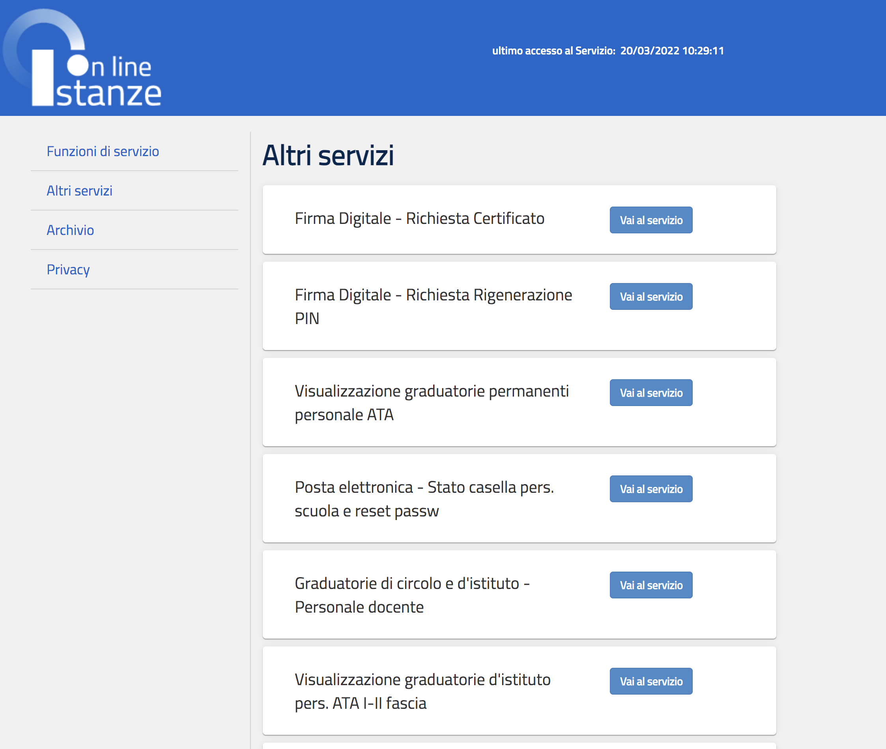Click Firma Digitale - Richiesta Certificato title

[419, 219]
